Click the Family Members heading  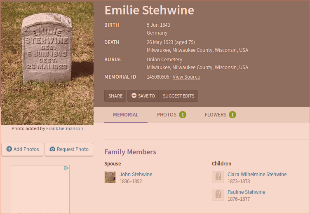click(130, 152)
